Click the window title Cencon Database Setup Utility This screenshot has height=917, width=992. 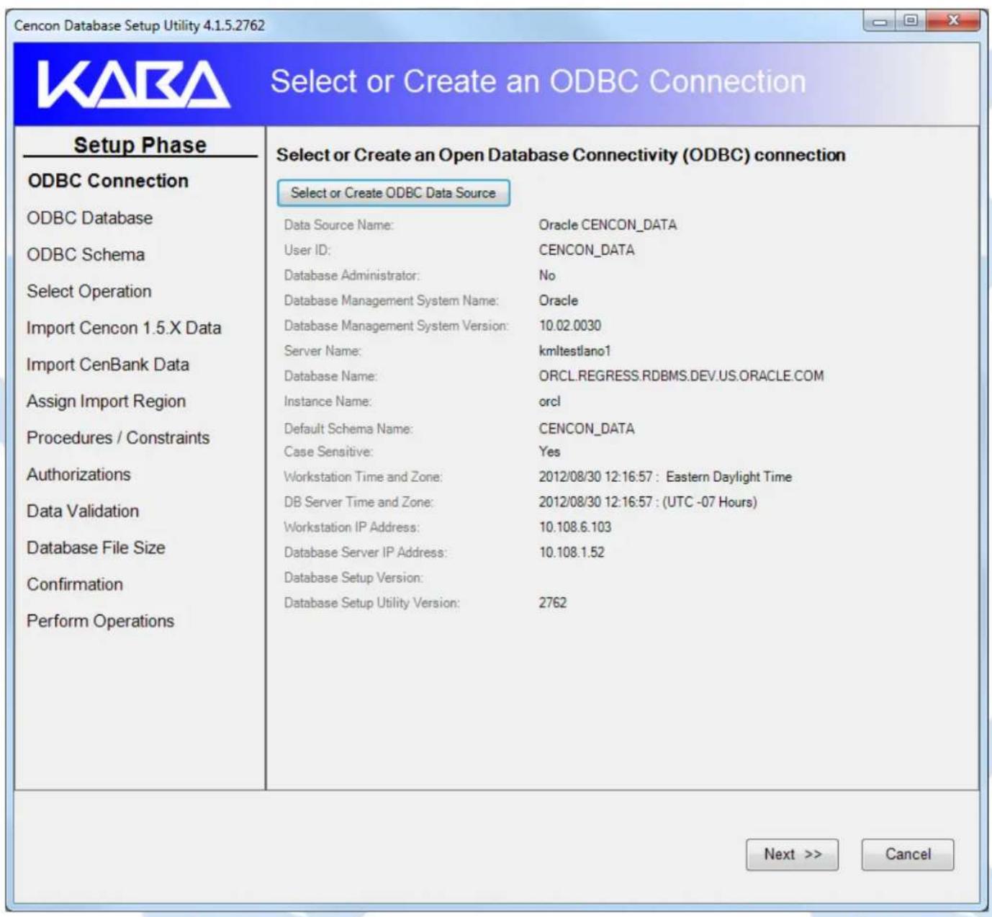140,25
